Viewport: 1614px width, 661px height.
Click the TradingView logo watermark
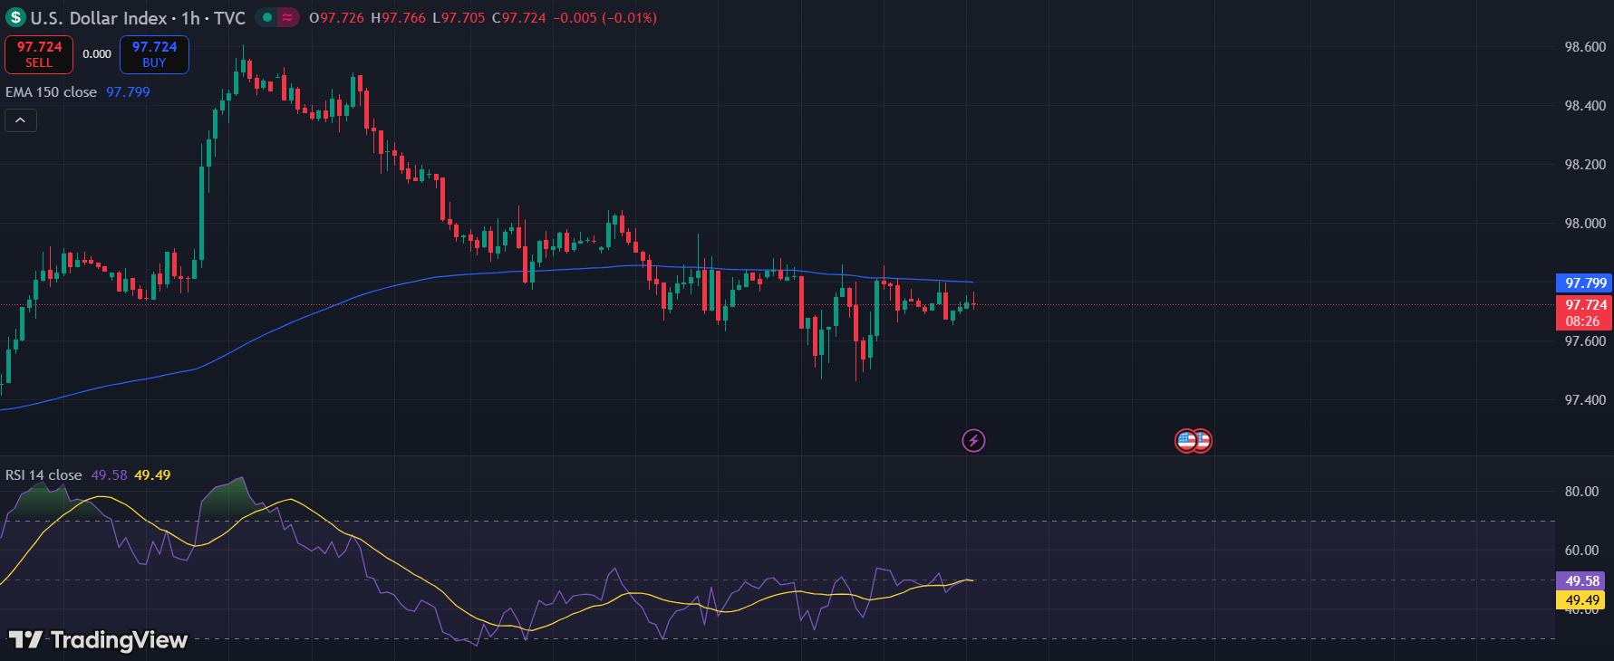click(98, 640)
